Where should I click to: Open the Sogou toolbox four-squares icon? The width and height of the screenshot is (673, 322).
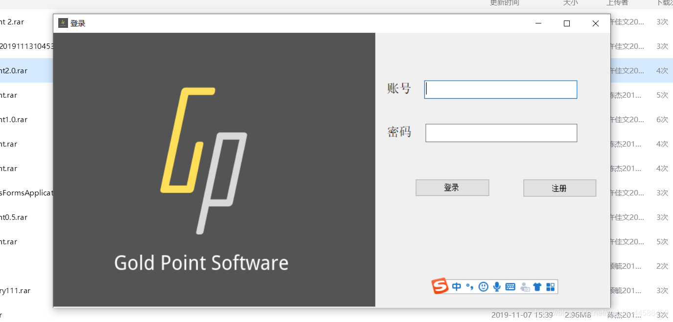pos(551,287)
